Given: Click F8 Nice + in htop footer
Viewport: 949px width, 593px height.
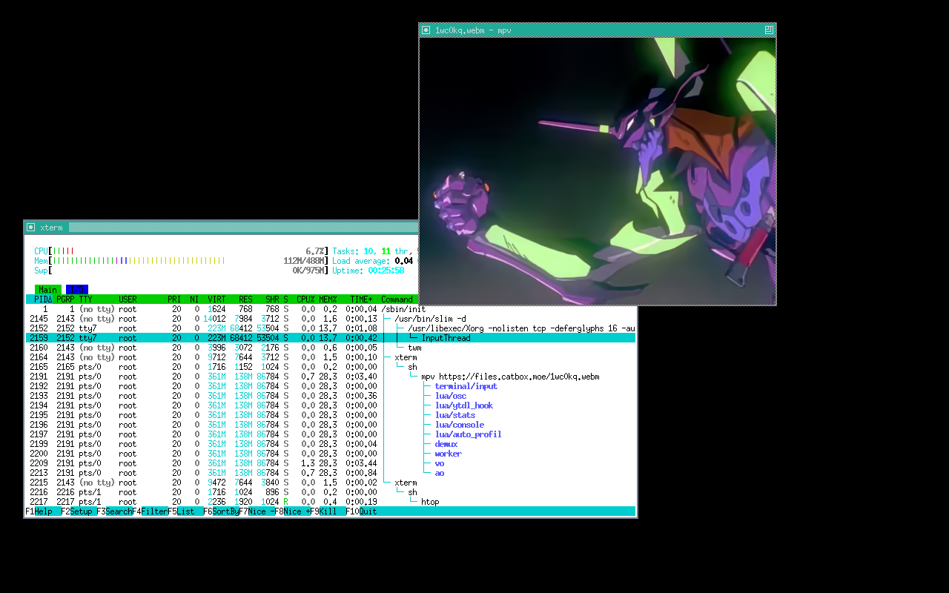Looking at the screenshot, I should tap(292, 511).
